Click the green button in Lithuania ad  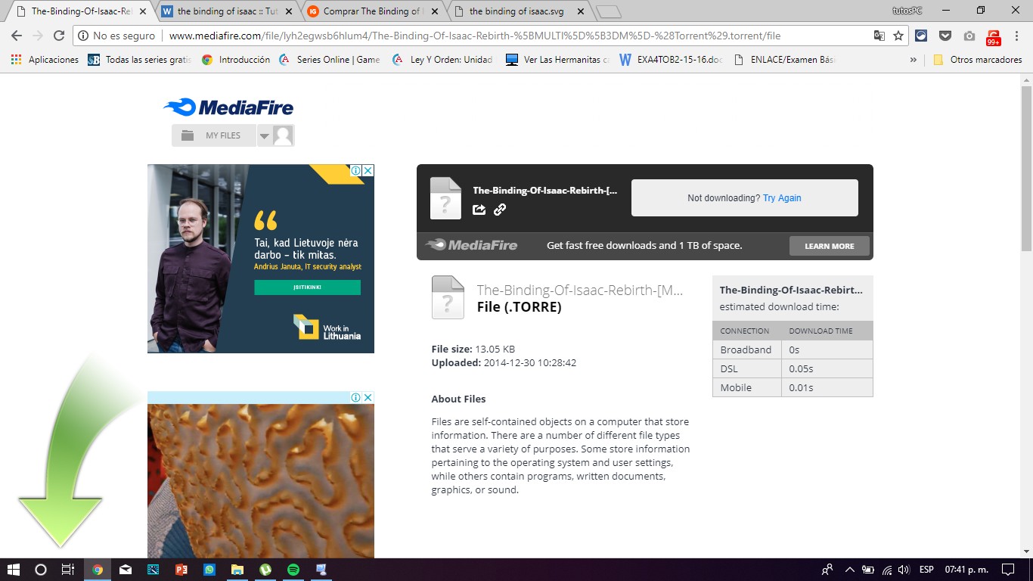[x=307, y=287]
